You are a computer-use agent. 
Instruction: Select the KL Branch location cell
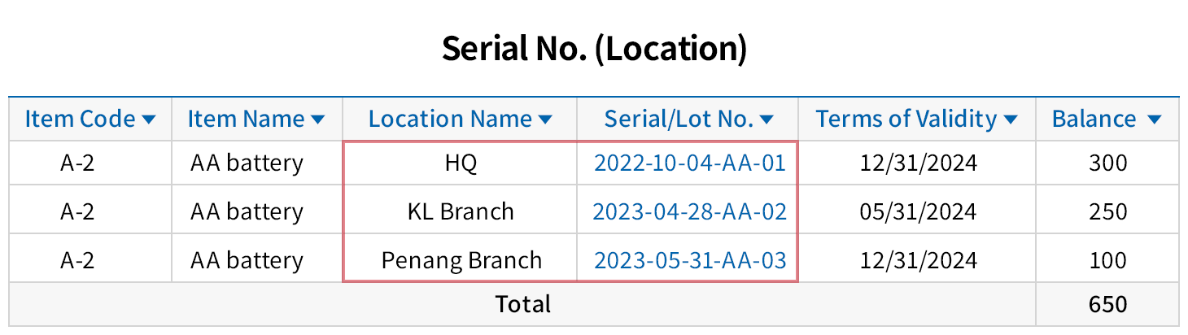point(461,212)
